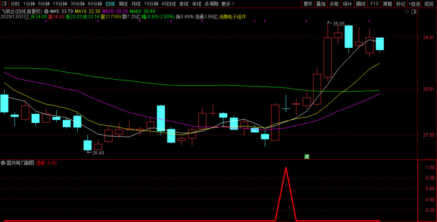This screenshot has width=437, height=222.
Task: Click the 叠加 overlay button
Action: [321, 4]
